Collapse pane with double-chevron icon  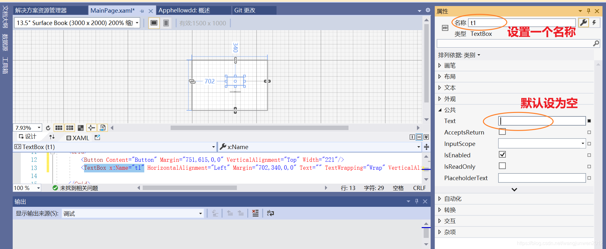tap(426, 137)
